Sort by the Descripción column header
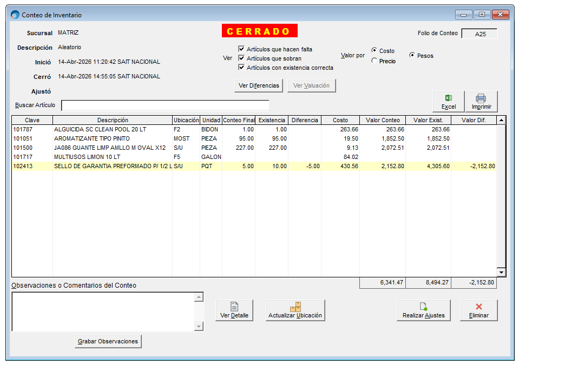 pyautogui.click(x=113, y=120)
